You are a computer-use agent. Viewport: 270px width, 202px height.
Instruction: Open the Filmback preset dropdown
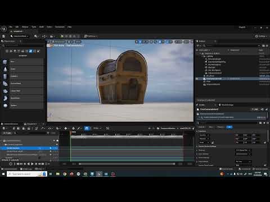[x=244, y=150]
